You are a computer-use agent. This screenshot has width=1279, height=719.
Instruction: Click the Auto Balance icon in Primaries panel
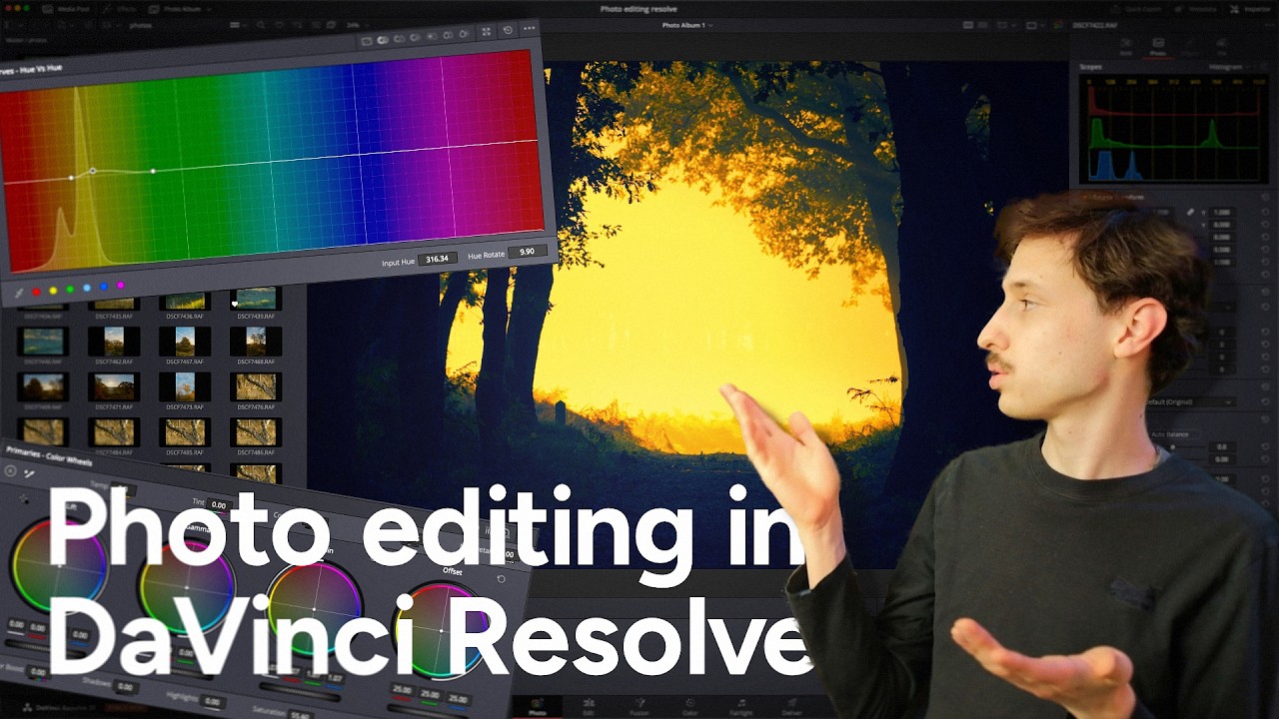10,471
